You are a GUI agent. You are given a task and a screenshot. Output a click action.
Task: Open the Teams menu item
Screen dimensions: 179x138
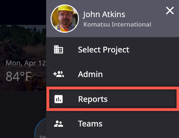tap(113, 124)
